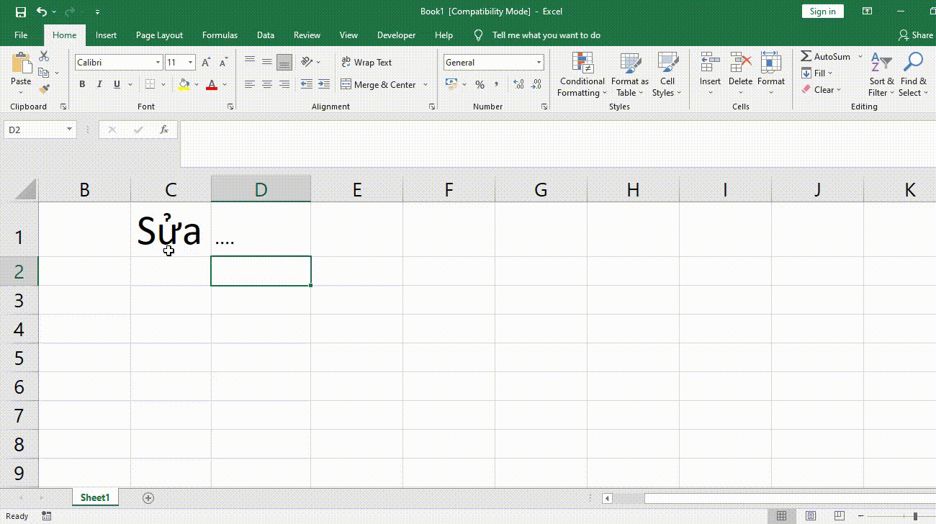Switch to the Formulas tab

coord(220,35)
